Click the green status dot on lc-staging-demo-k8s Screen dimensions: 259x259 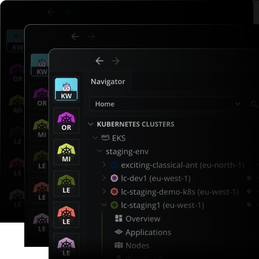249,191
